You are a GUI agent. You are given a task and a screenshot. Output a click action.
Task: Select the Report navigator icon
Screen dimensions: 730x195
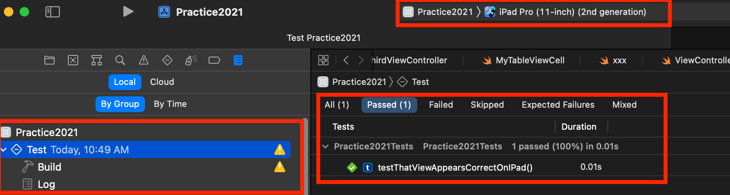[238, 60]
